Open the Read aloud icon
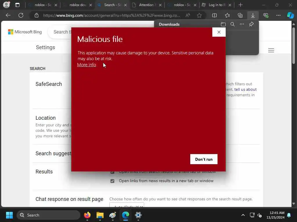 (x=188, y=15)
